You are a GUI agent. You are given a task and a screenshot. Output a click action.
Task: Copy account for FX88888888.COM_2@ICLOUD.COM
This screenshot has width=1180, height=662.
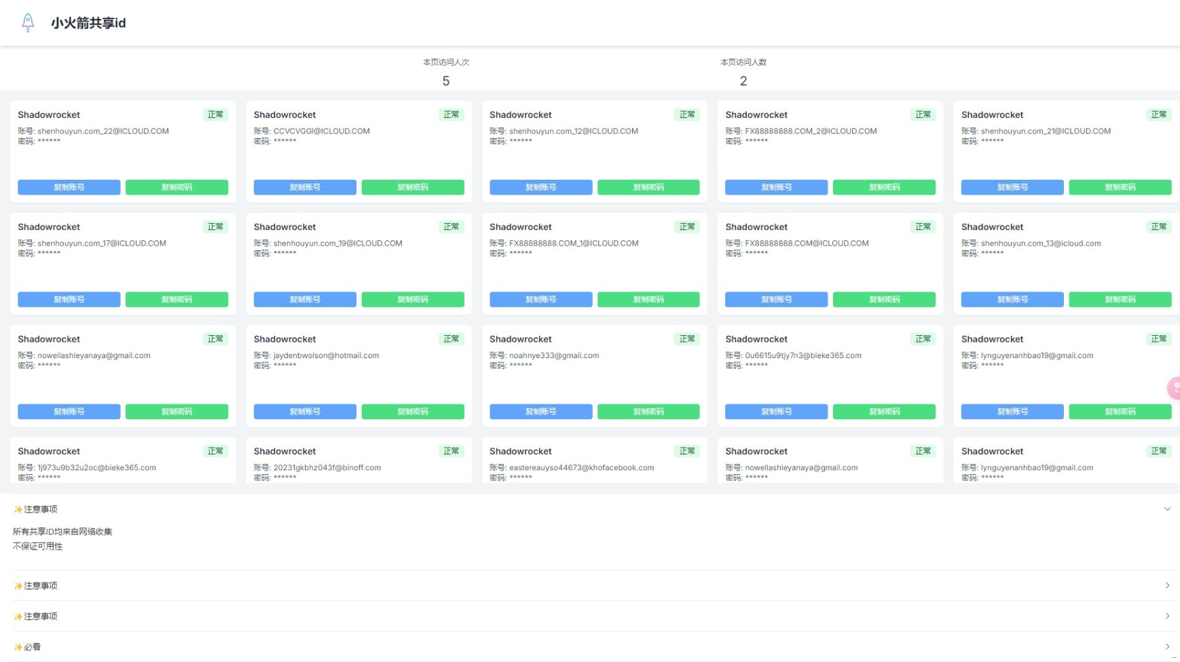pos(776,187)
